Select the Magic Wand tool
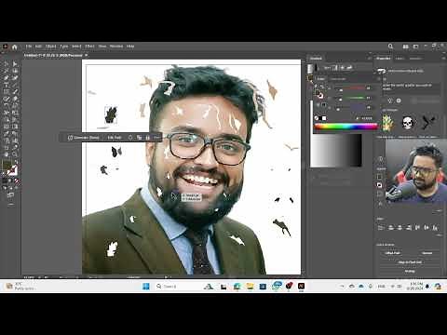447x335 pixels. [6, 71]
